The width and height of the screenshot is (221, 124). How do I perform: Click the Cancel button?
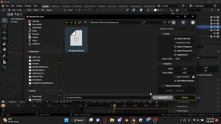coord(185,97)
